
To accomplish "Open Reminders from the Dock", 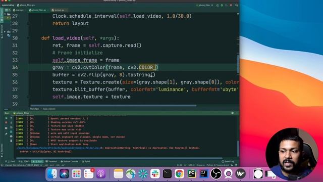I will pos(89,174).
